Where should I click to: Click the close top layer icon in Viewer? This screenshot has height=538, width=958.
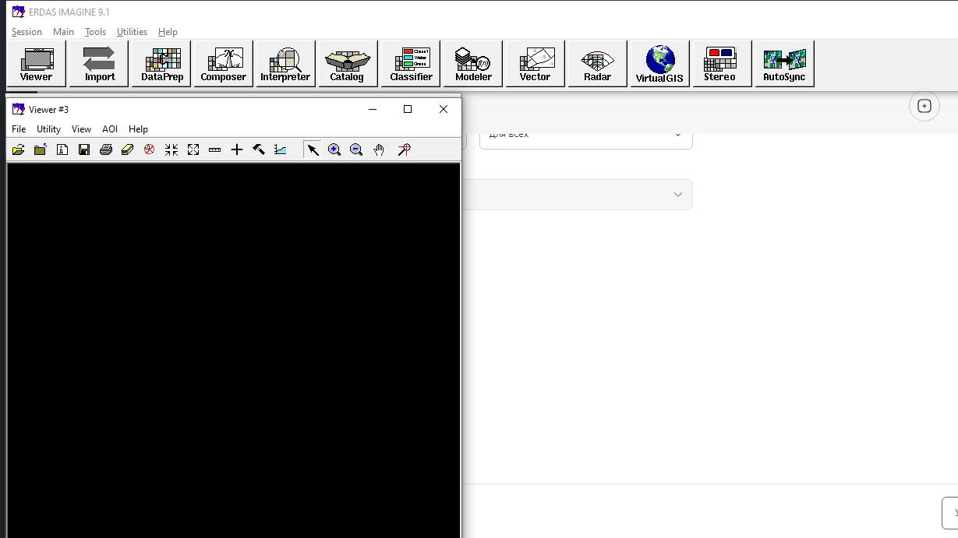pyautogui.click(x=40, y=149)
